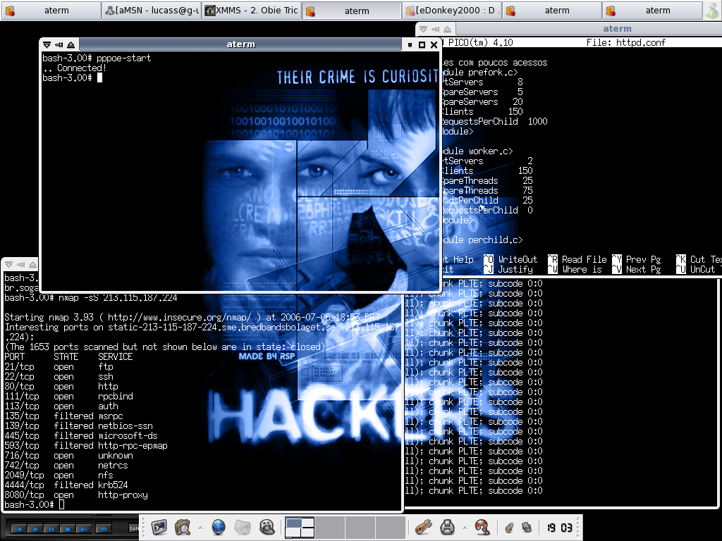The image size is (722, 541).
Task: Shade the front aterm window
Action: (x=71, y=44)
